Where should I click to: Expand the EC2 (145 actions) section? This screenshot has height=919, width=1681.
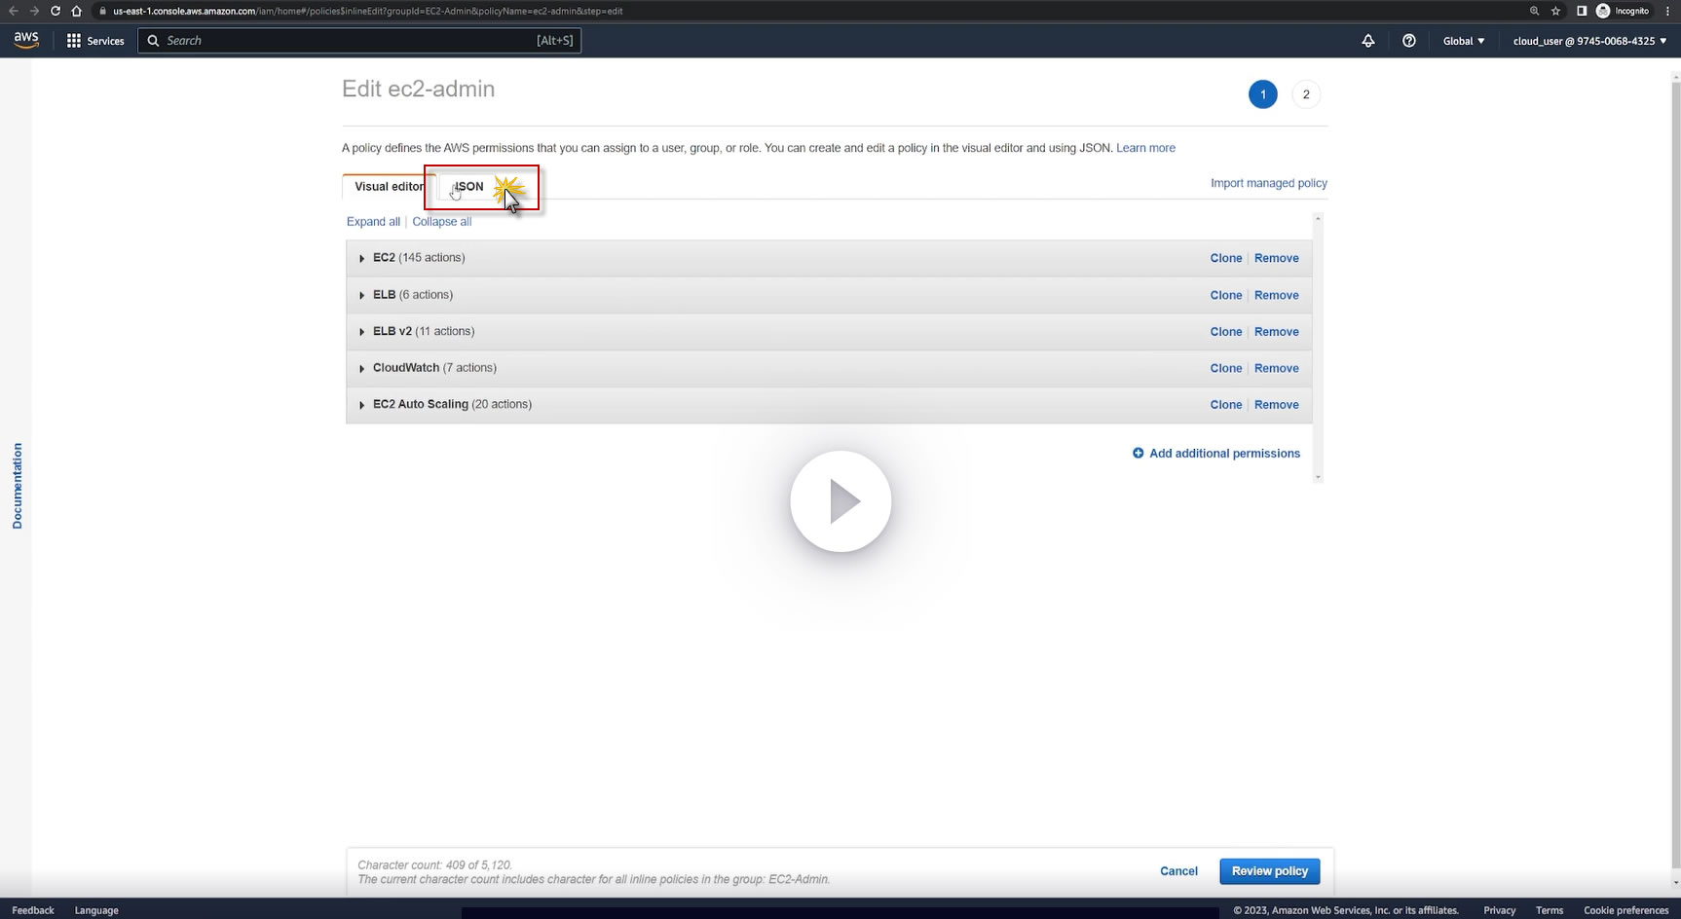pyautogui.click(x=361, y=259)
